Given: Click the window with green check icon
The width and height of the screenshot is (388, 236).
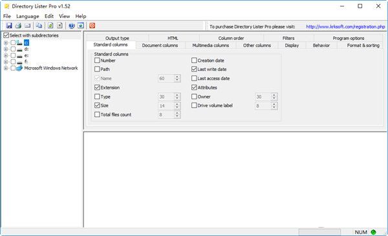Looking at the screenshot, I should coord(81,25).
